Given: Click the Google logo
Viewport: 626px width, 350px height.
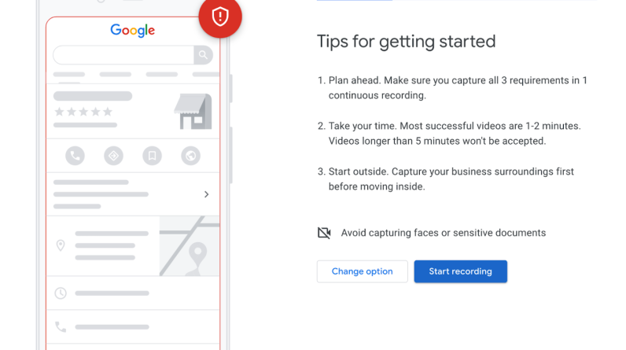Looking at the screenshot, I should pyautogui.click(x=132, y=31).
